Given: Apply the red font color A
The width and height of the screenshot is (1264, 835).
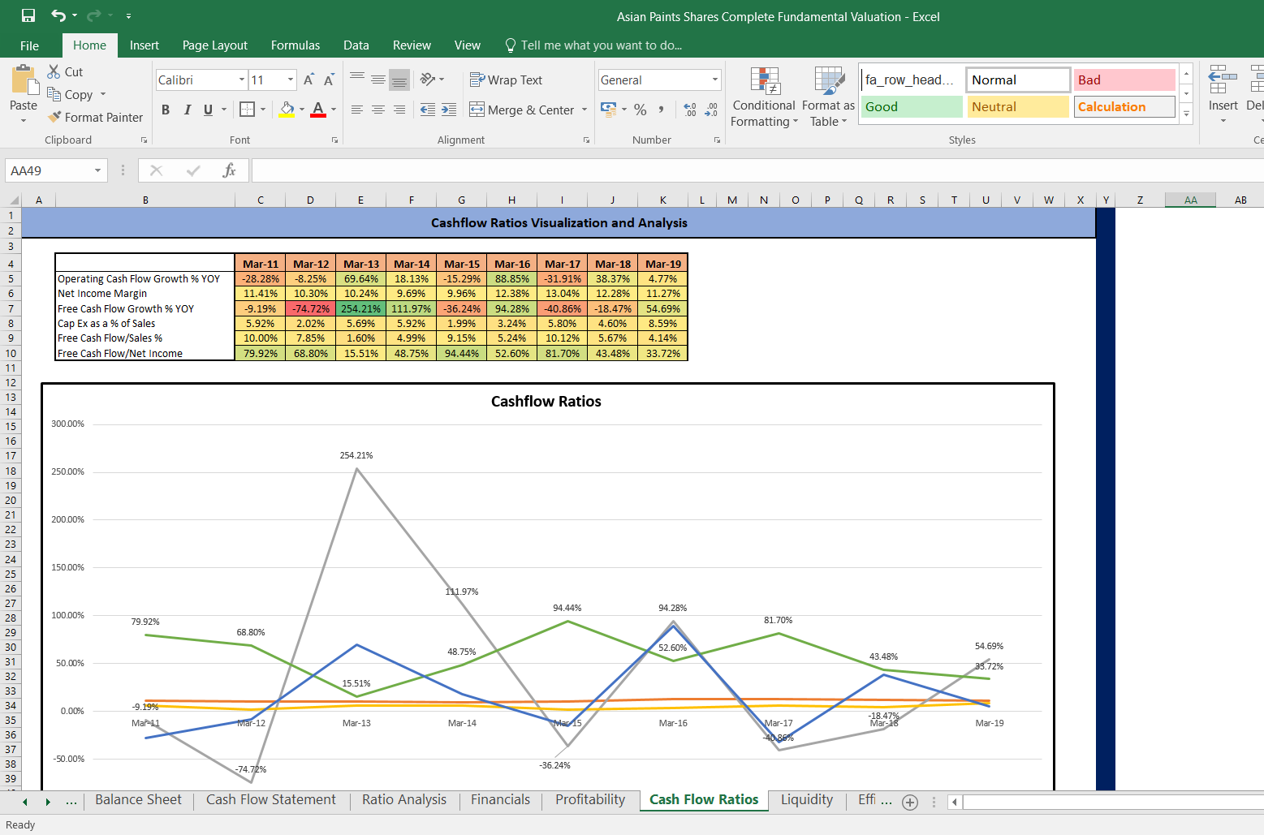Looking at the screenshot, I should pos(318,110).
